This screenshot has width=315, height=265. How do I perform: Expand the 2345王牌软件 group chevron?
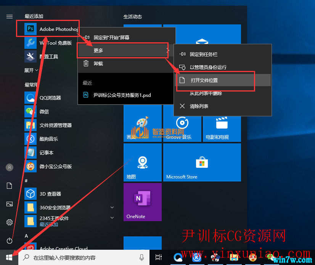112,218
